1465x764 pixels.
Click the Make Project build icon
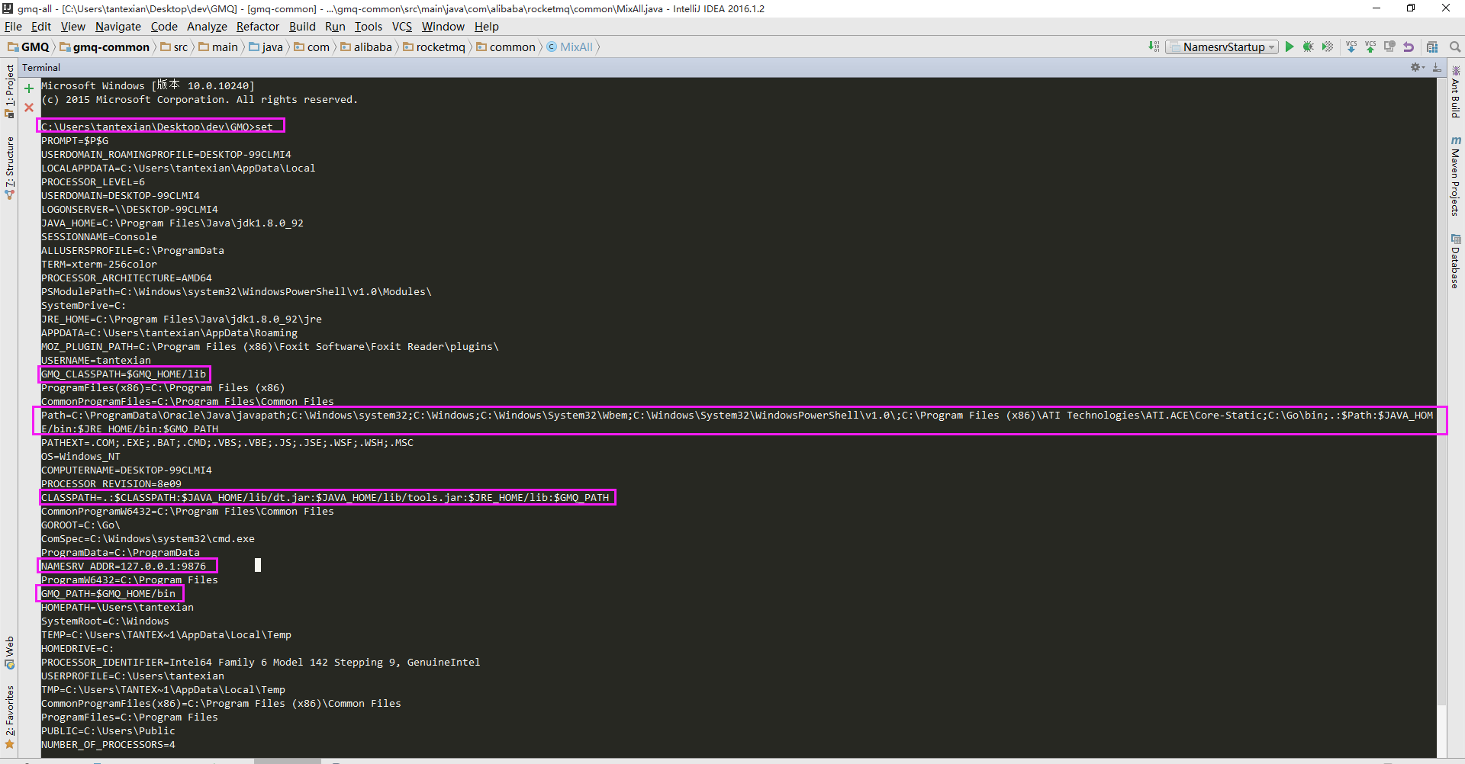coord(1154,47)
